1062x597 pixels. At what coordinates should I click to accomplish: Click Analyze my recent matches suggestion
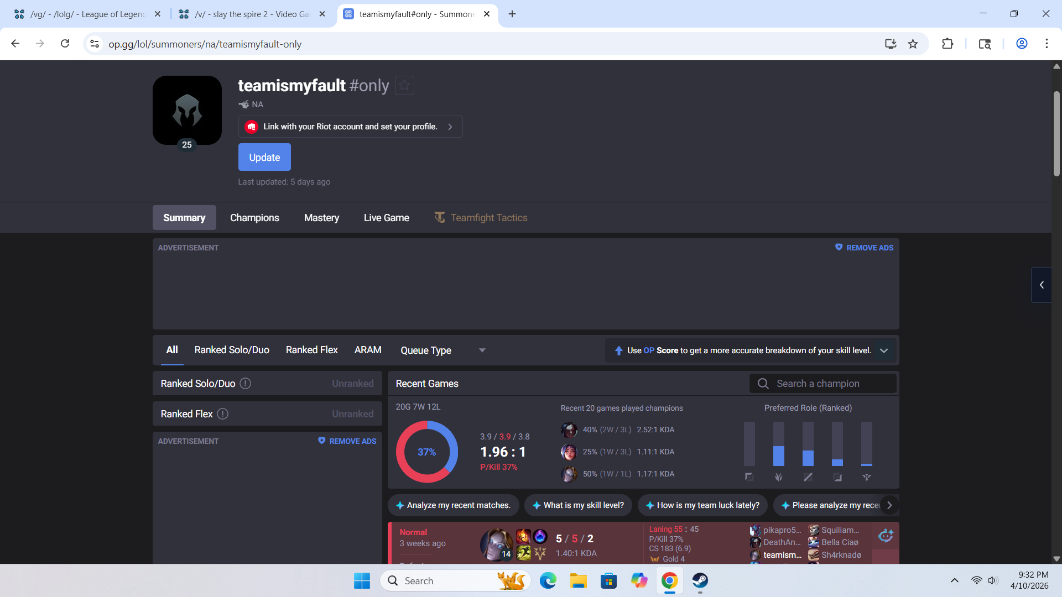453,505
